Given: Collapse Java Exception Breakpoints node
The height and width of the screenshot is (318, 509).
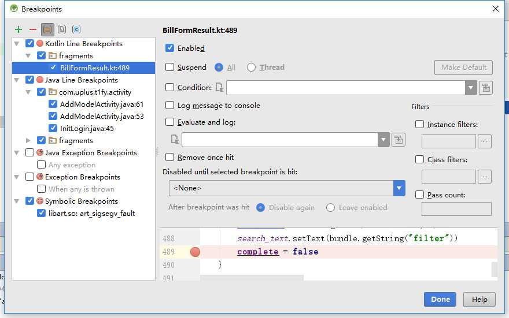Looking at the screenshot, I should [x=17, y=152].
